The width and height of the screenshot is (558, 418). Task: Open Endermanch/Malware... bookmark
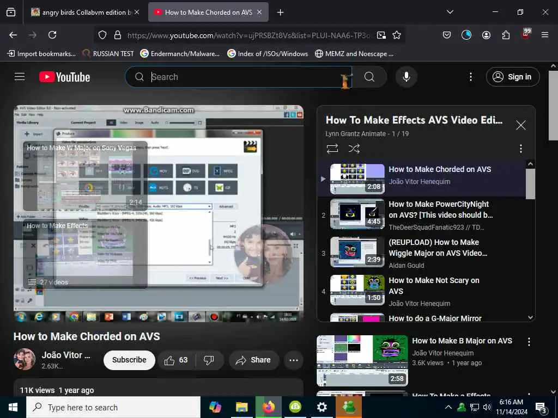coord(180,54)
